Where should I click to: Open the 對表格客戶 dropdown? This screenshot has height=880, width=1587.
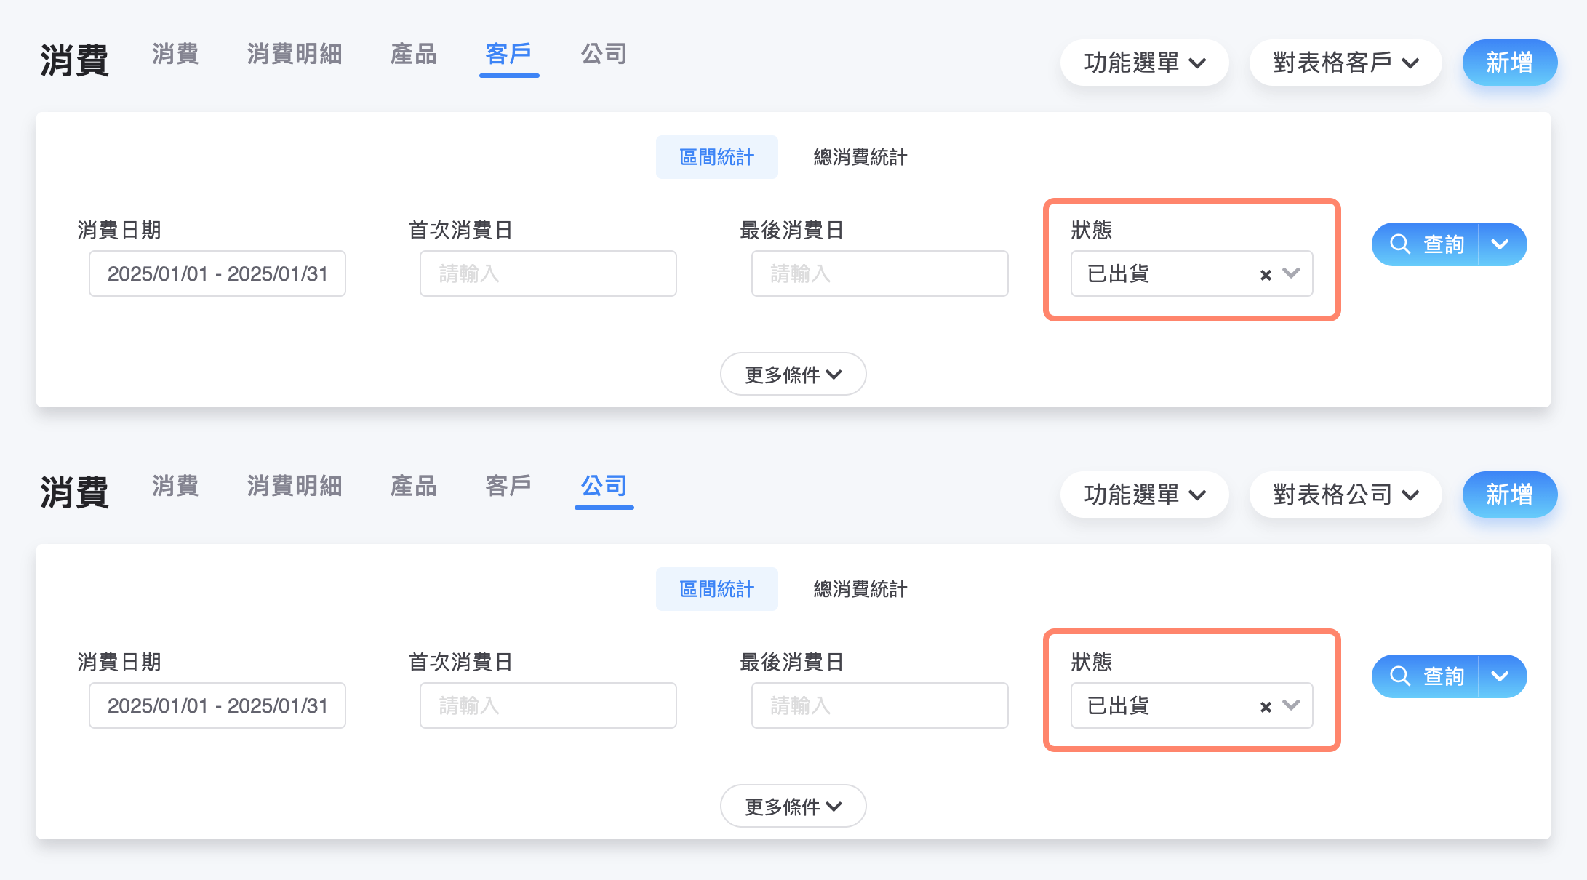[1346, 63]
